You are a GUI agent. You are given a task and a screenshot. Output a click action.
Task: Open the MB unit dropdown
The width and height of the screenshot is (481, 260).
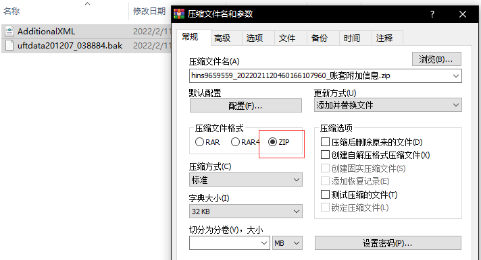[x=287, y=243]
